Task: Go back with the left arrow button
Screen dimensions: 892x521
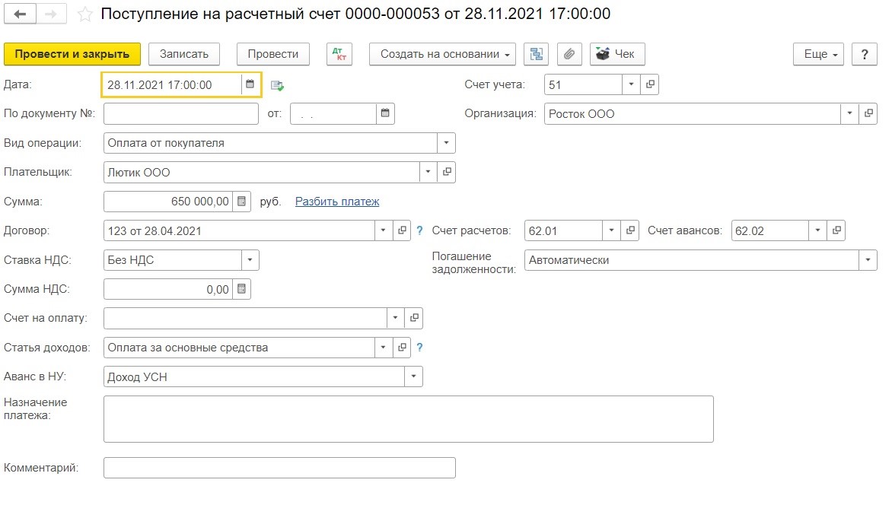Action: tap(20, 14)
